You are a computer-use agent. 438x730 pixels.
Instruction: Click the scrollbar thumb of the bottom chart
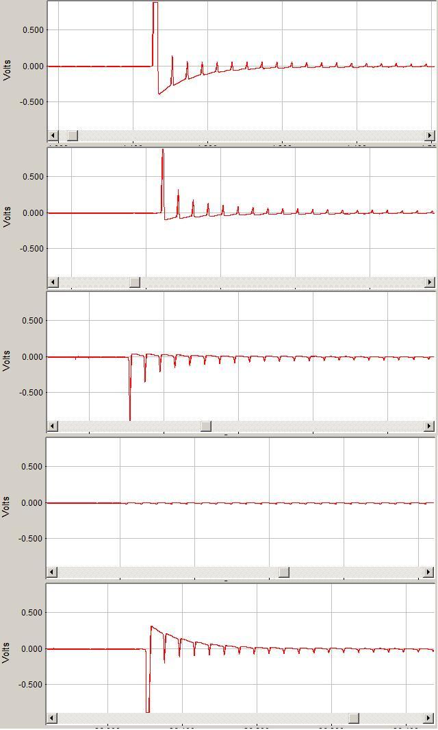(354, 718)
